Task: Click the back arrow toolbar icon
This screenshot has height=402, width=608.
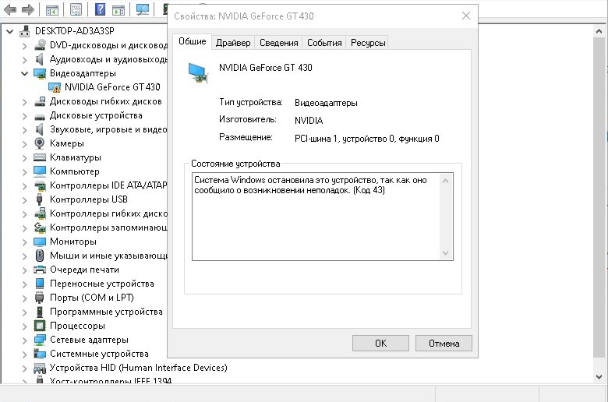Action: tap(10, 9)
